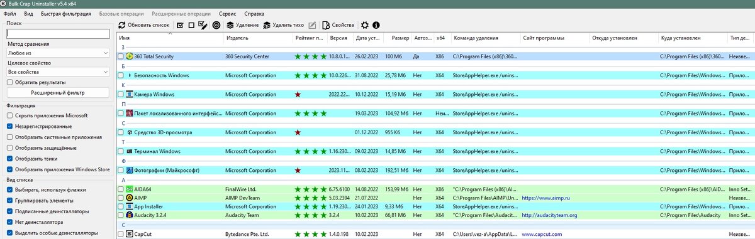Screen dimensions: 755x239
Task: Click the Audacity 3.2.4 app icon
Action: click(x=130, y=215)
